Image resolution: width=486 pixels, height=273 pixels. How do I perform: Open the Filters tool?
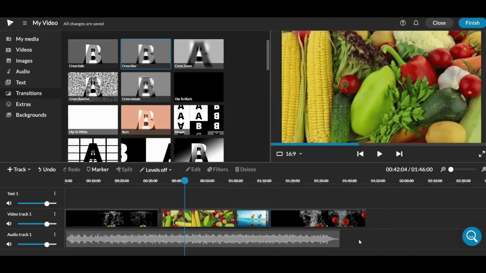click(x=218, y=169)
